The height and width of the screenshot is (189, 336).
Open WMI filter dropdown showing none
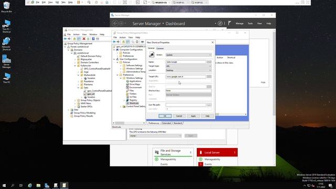[x=155, y=135]
